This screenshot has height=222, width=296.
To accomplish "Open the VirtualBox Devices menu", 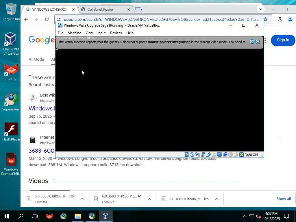I will pyautogui.click(x=116, y=33).
